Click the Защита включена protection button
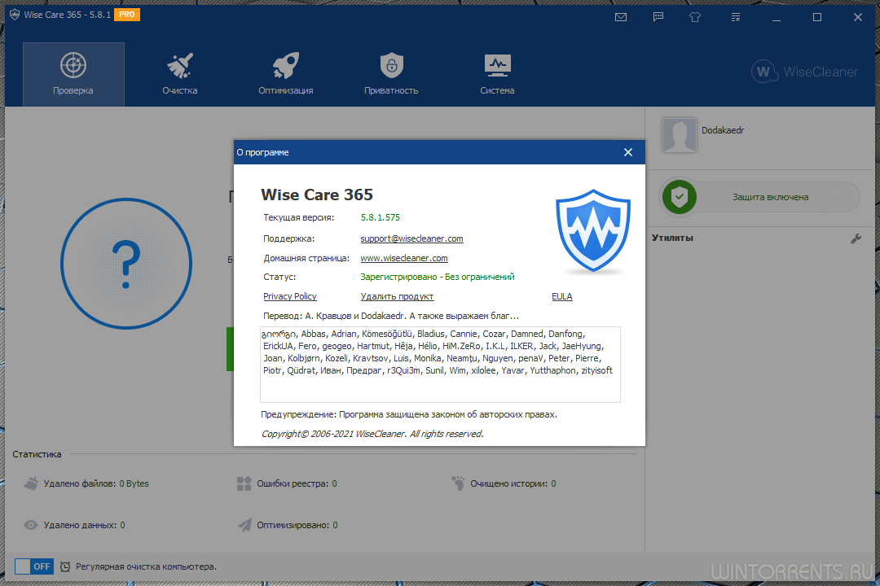This screenshot has height=586, width=880. click(760, 197)
